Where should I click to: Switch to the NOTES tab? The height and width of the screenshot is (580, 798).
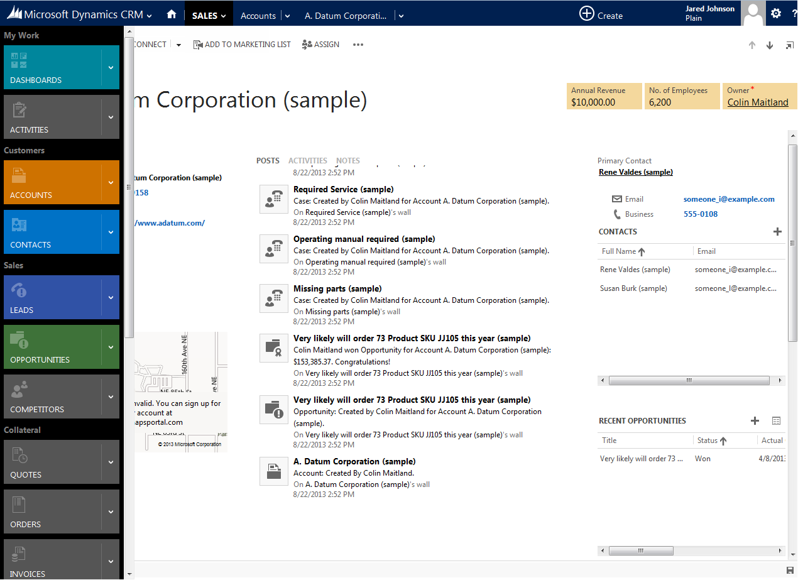pos(348,161)
